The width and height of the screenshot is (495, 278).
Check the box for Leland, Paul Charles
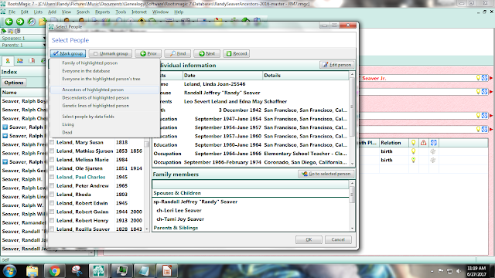point(52,177)
